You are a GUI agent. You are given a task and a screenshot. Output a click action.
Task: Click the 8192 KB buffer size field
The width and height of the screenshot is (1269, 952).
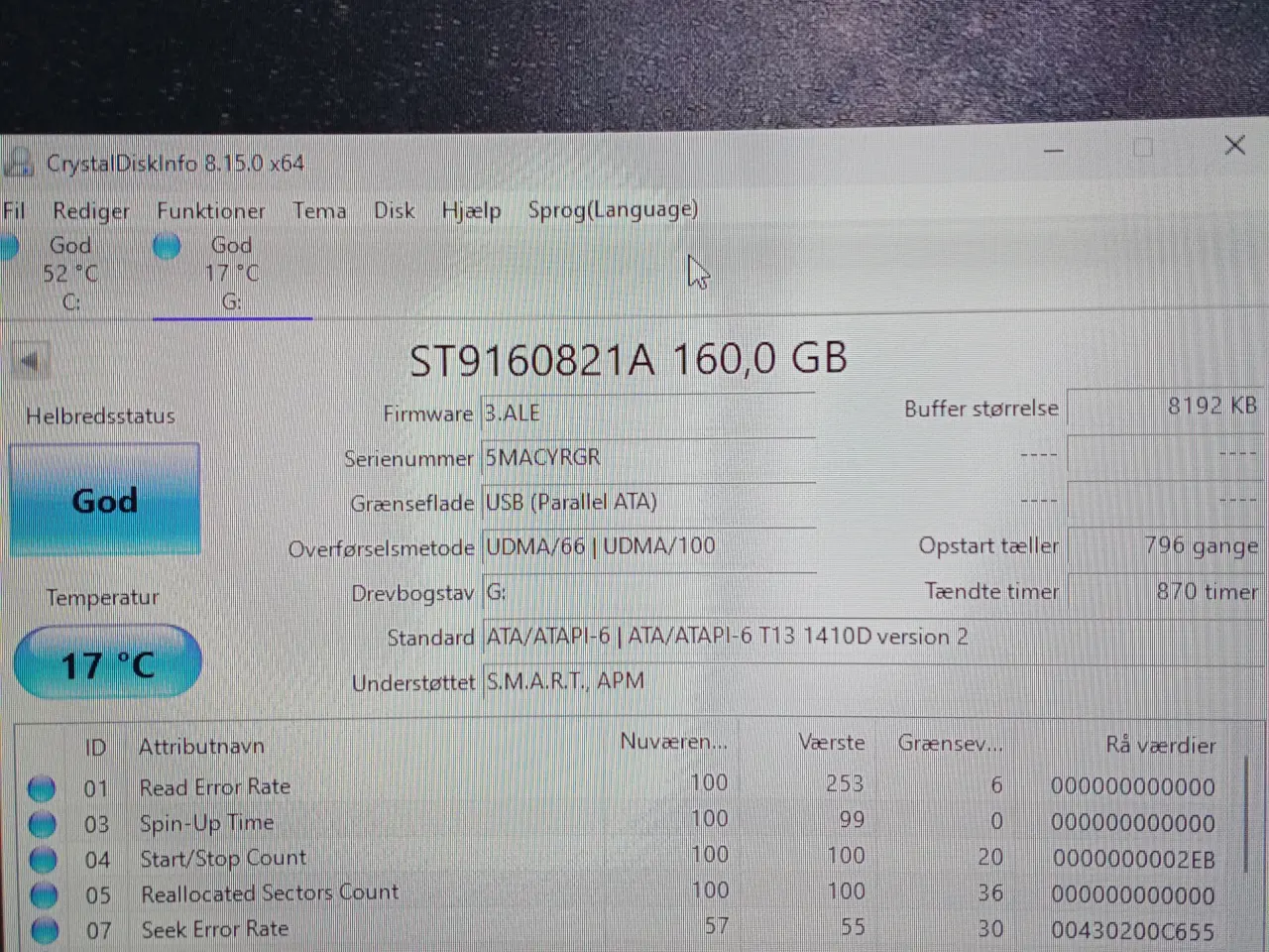[x=1165, y=407]
